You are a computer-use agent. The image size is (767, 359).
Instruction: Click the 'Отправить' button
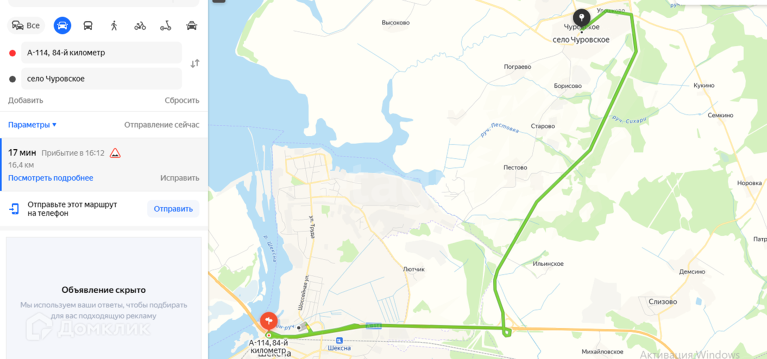point(173,209)
